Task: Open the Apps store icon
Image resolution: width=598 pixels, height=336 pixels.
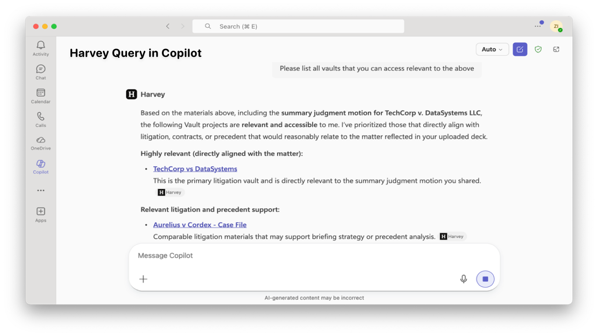Action: (41, 215)
